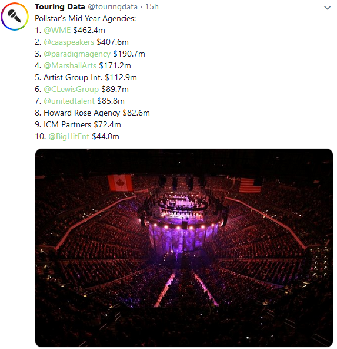Viewport: 337px width, 349px height.
Task: Open the 15h timestamp link
Action: 152,6
